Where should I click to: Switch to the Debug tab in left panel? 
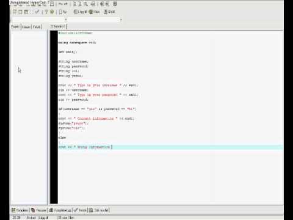point(37,27)
